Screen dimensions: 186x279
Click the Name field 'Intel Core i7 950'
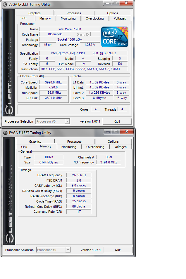(x=70, y=29)
